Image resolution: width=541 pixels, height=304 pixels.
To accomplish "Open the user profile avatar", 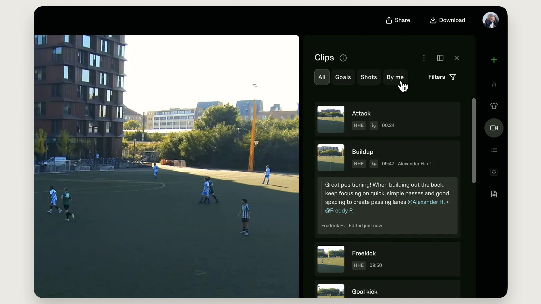I will (491, 20).
